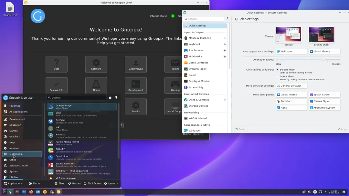The width and height of the screenshot is (349, 196).
Task: Expand Touchscreen settings submenu
Action: (225, 50)
